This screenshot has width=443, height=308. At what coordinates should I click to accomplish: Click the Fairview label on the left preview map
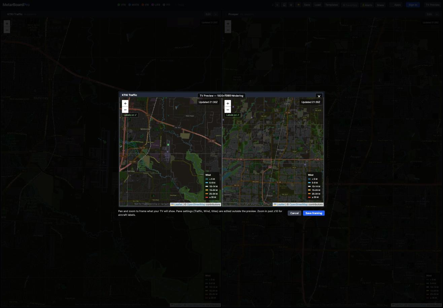pyautogui.click(x=131, y=171)
